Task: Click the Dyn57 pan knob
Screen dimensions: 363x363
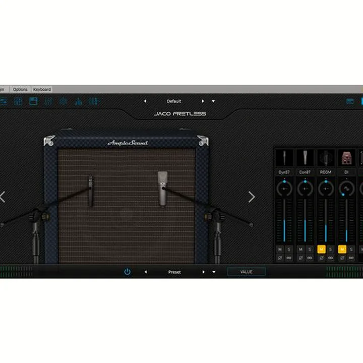Action: 284,189
